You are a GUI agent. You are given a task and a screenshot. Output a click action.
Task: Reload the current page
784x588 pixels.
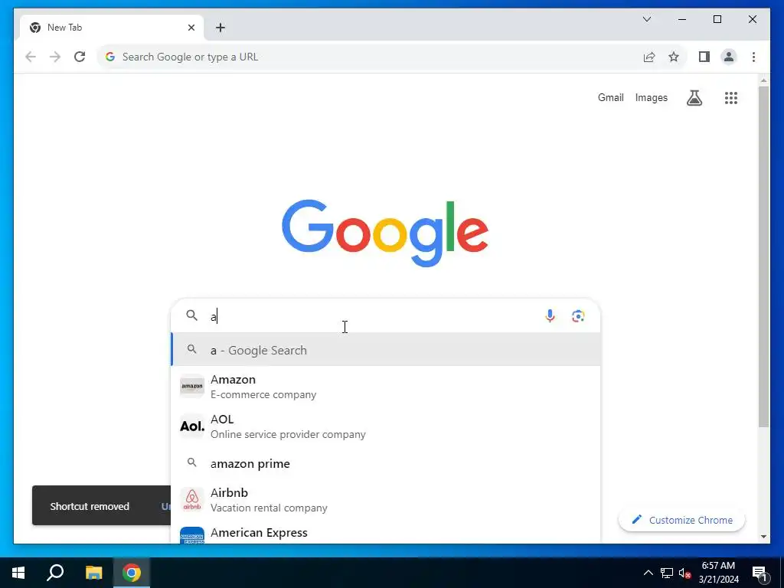(x=80, y=57)
